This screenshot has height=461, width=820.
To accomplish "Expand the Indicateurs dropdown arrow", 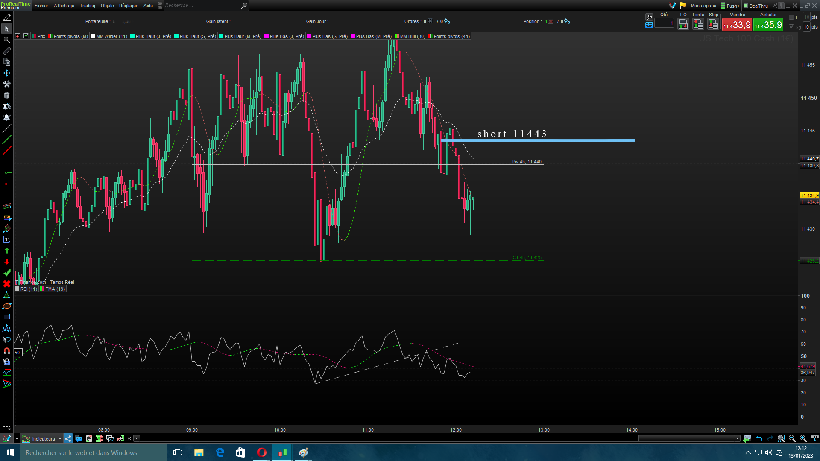I will 60,438.
